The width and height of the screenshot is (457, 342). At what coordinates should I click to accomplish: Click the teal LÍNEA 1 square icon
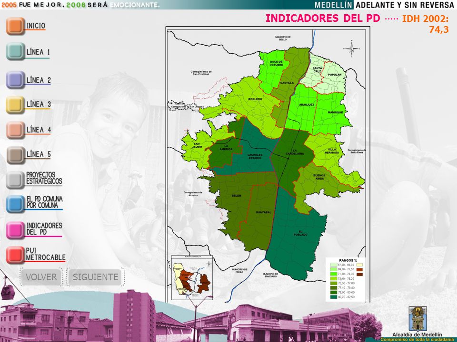click(x=15, y=51)
